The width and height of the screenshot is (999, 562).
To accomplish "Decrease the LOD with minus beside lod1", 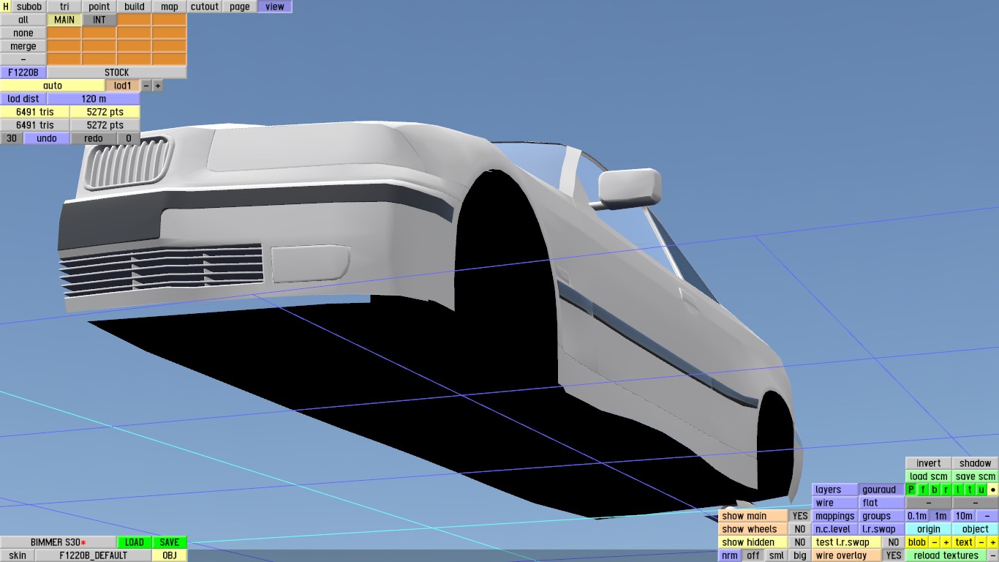I will [146, 86].
